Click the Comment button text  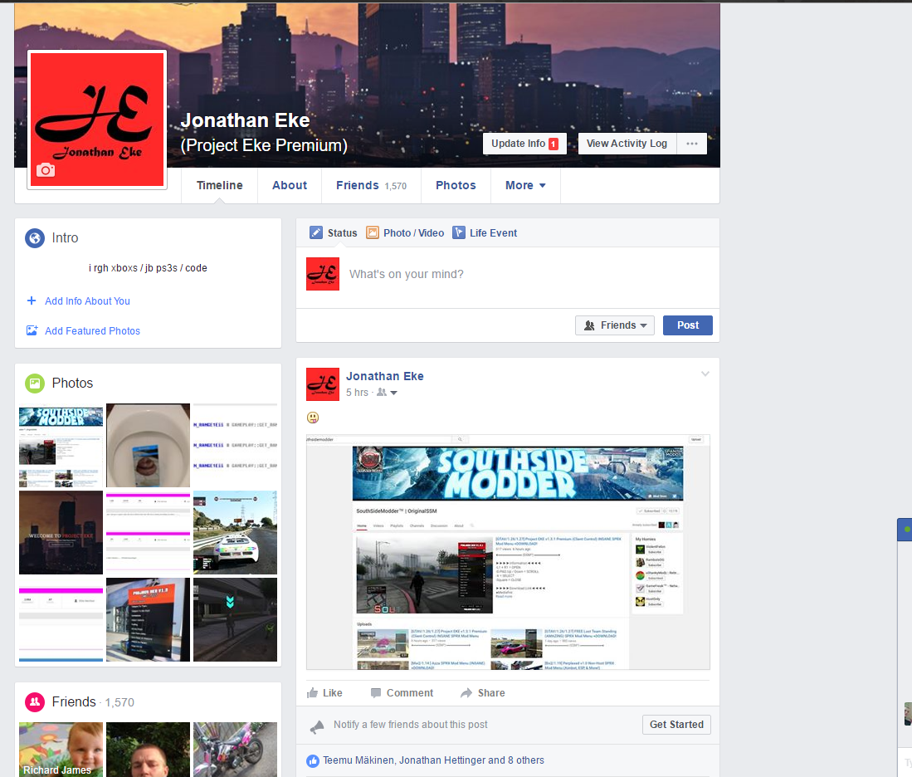click(x=409, y=692)
